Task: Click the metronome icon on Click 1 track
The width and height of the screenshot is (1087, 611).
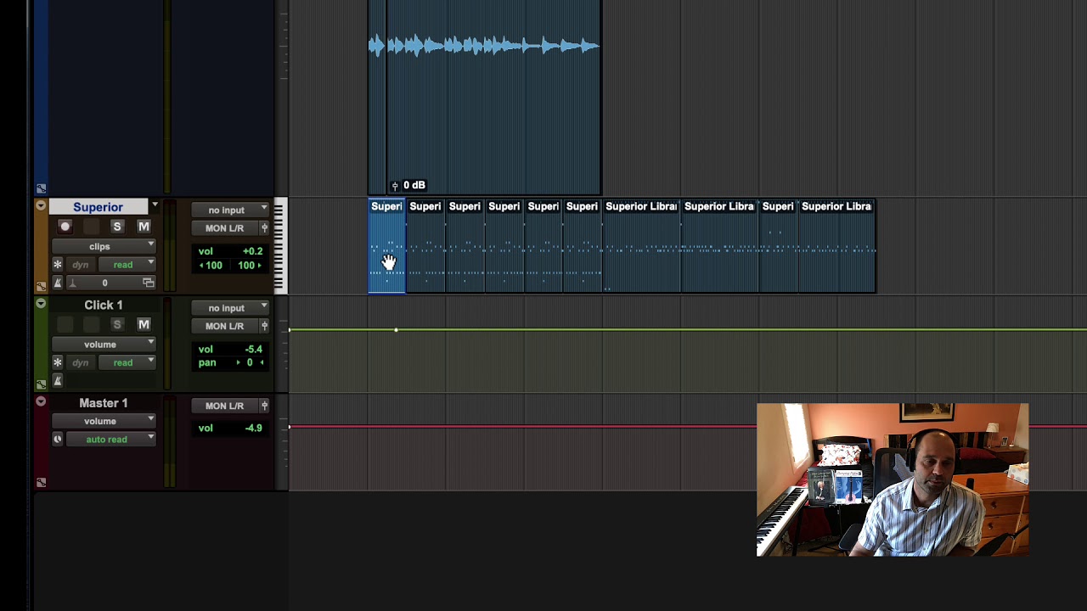Action: (x=58, y=381)
